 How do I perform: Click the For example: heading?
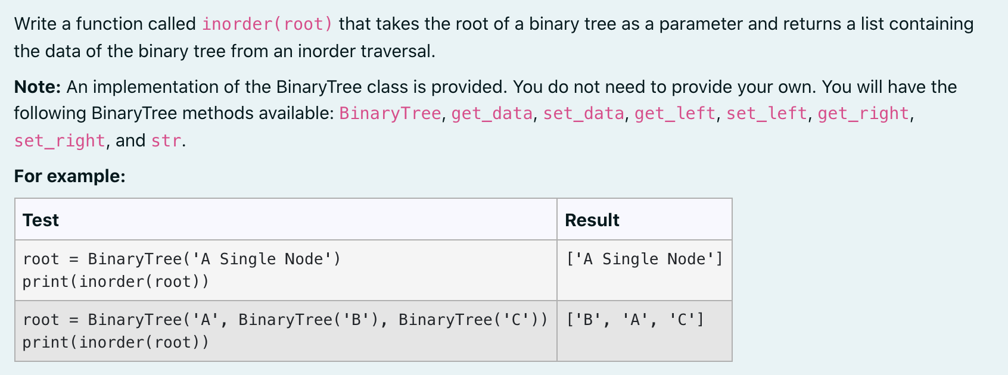(x=70, y=176)
